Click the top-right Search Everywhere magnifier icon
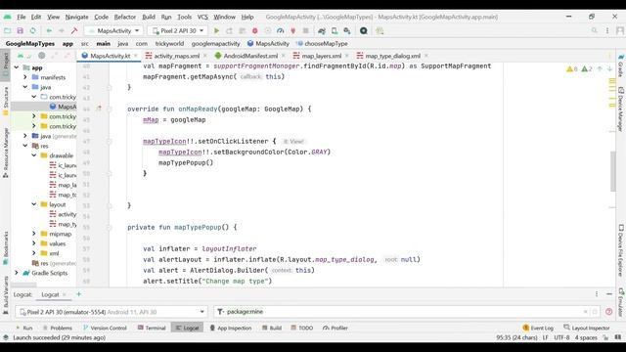 click(x=595, y=30)
